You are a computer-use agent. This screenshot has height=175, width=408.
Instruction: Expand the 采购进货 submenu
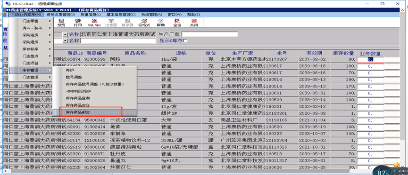(x=31, y=35)
